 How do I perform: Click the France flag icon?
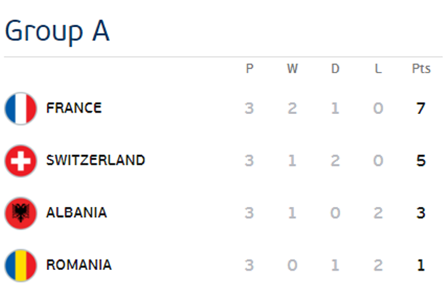click(x=20, y=108)
